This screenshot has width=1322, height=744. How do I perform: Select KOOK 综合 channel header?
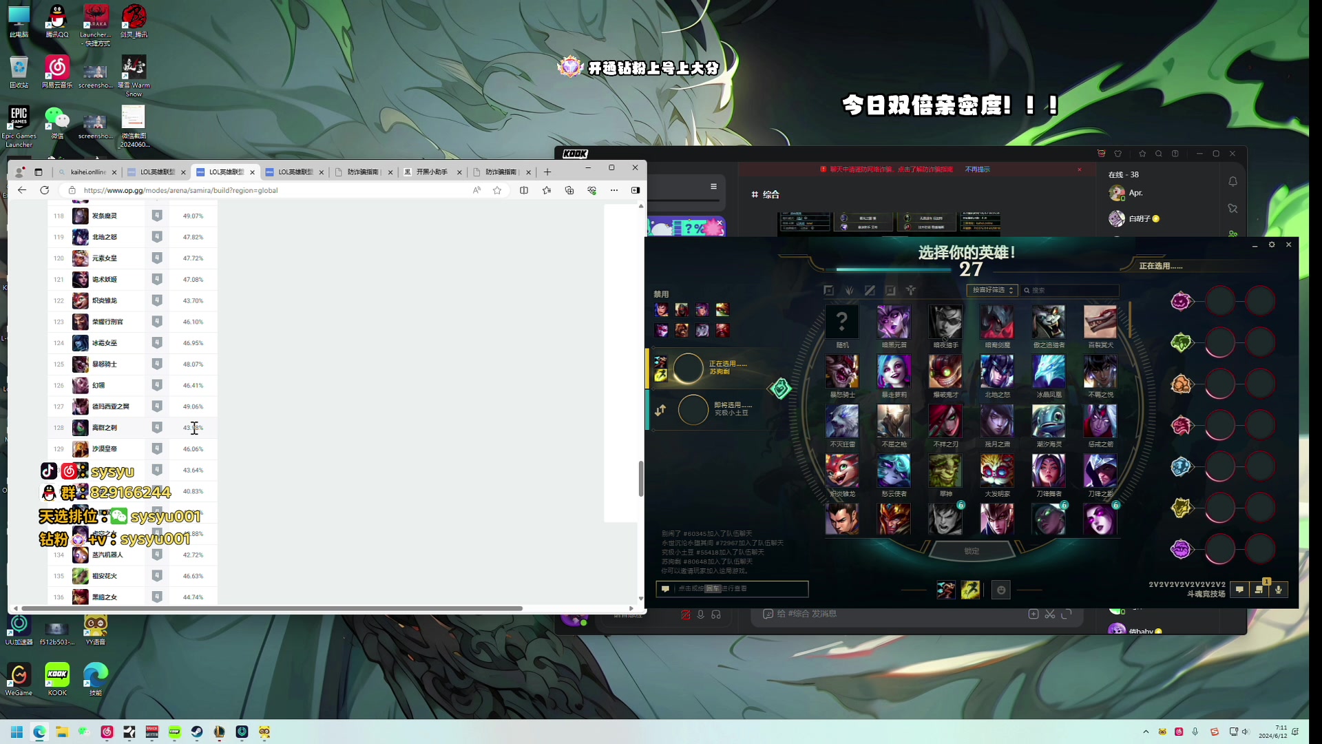coord(766,194)
